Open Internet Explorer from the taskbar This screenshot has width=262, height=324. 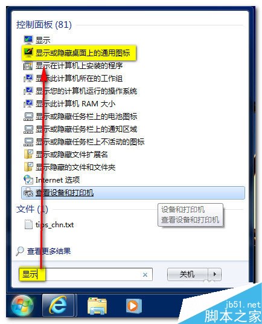point(58,305)
